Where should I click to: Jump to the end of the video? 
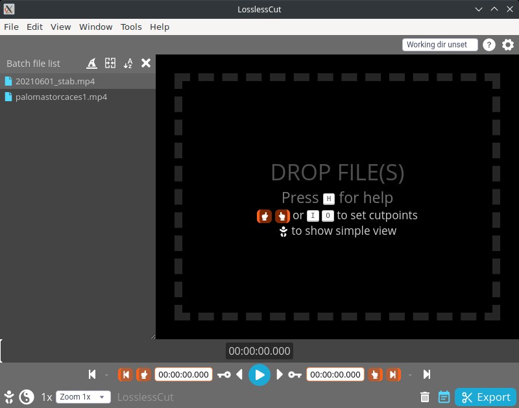point(427,374)
